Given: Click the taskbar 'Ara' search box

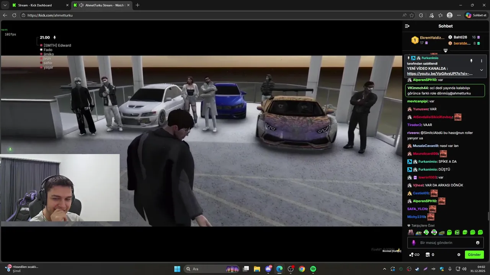Looking at the screenshot, I should point(212,269).
